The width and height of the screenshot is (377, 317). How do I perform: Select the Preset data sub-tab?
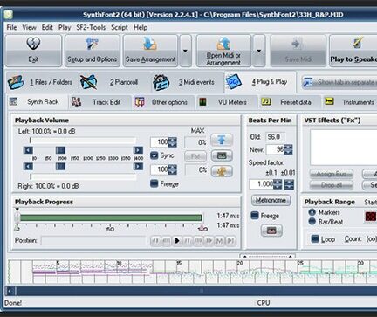tap(290, 102)
